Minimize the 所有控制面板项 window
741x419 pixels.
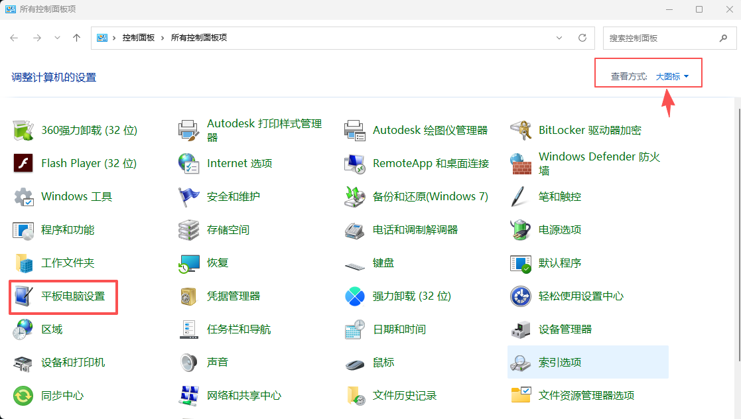(669, 9)
